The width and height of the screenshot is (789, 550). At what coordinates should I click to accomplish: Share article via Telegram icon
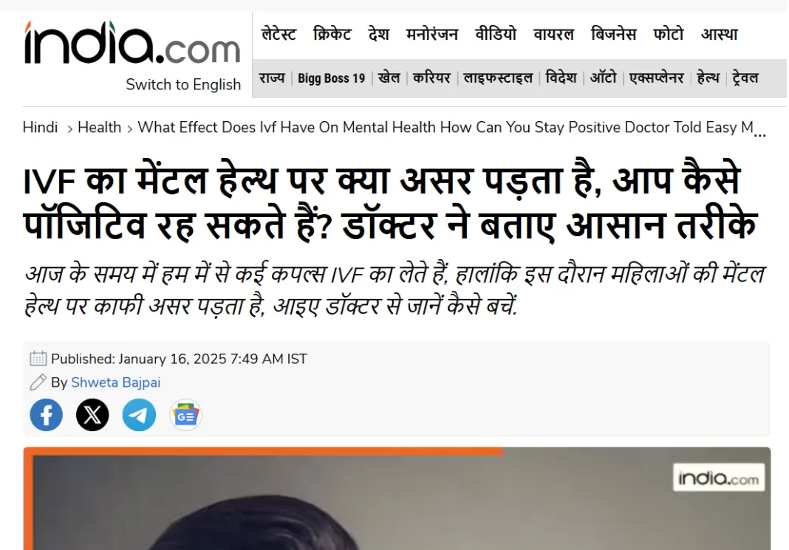click(139, 415)
